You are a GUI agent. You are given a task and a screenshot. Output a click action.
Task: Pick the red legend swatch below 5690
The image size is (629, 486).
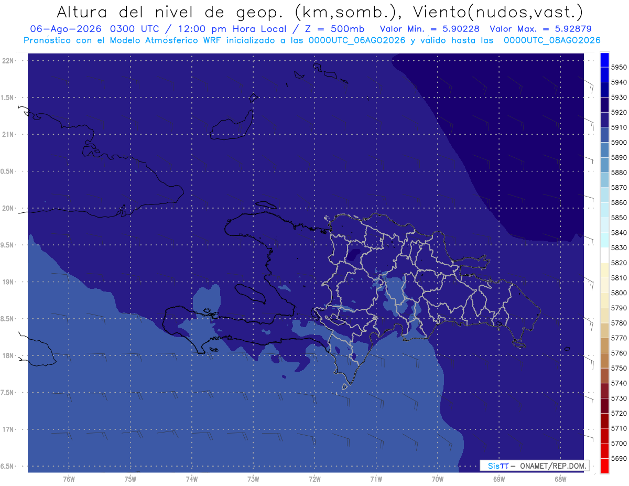(x=604, y=466)
